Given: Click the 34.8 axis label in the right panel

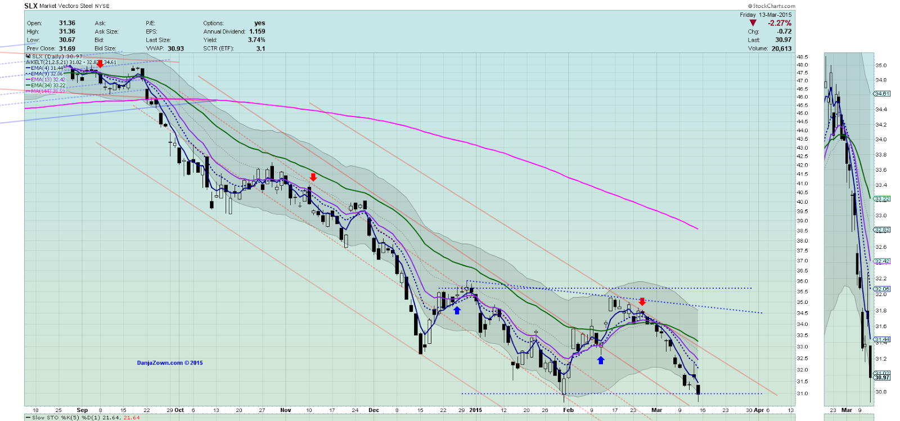Looking at the screenshot, I should point(881,80).
